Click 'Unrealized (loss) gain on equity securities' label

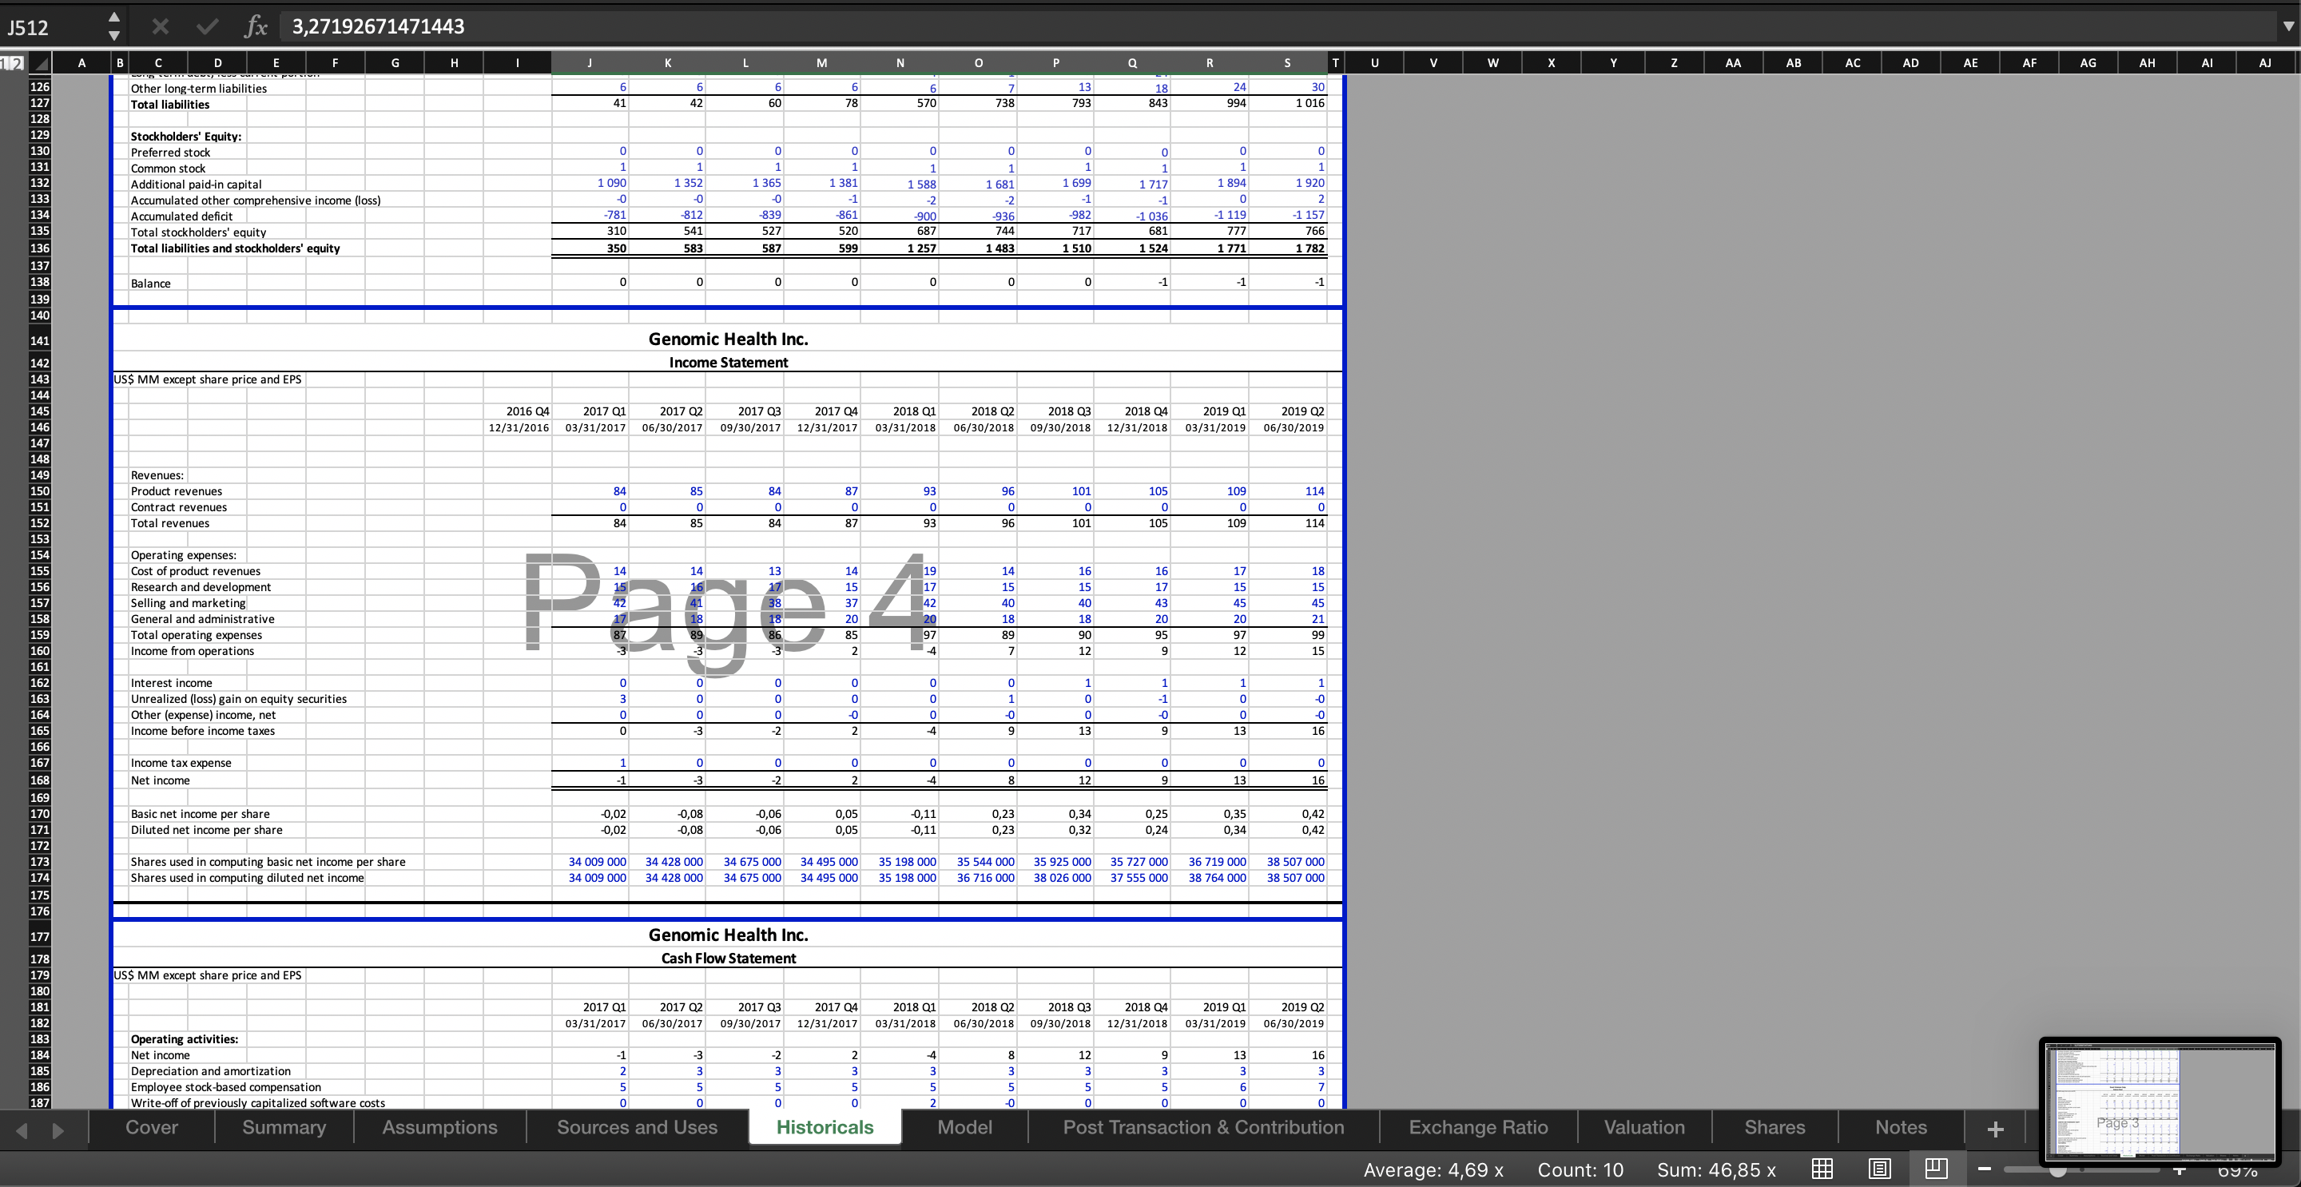[237, 698]
